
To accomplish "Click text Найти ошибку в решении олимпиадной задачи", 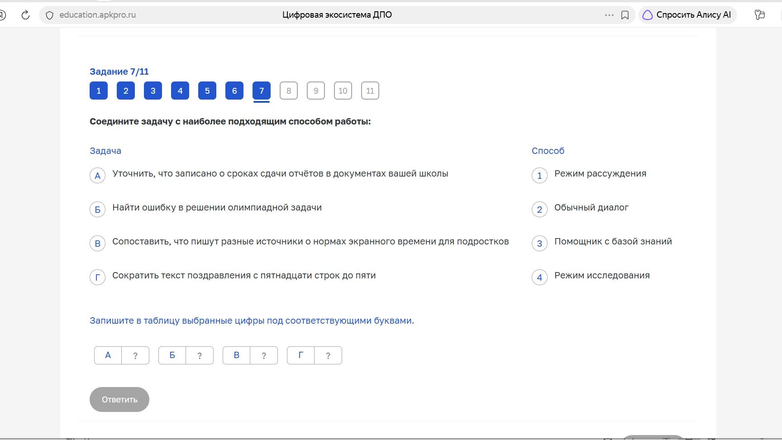I will coord(217,208).
